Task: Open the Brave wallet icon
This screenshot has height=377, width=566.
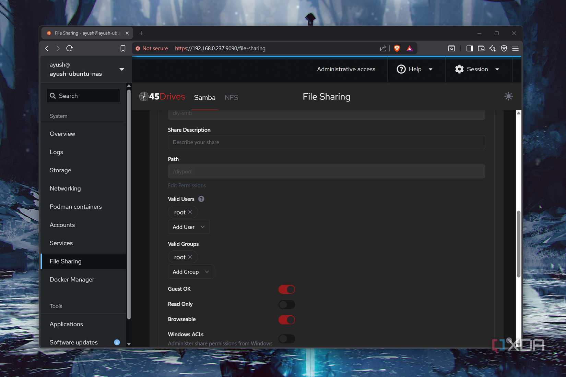Action: (481, 48)
